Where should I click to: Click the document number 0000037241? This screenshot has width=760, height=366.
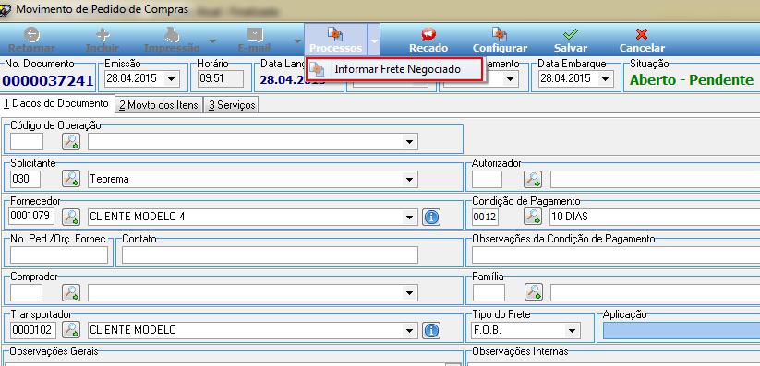click(47, 80)
